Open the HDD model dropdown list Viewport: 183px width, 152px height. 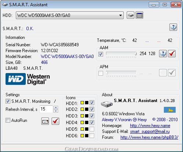[x=70, y=15]
